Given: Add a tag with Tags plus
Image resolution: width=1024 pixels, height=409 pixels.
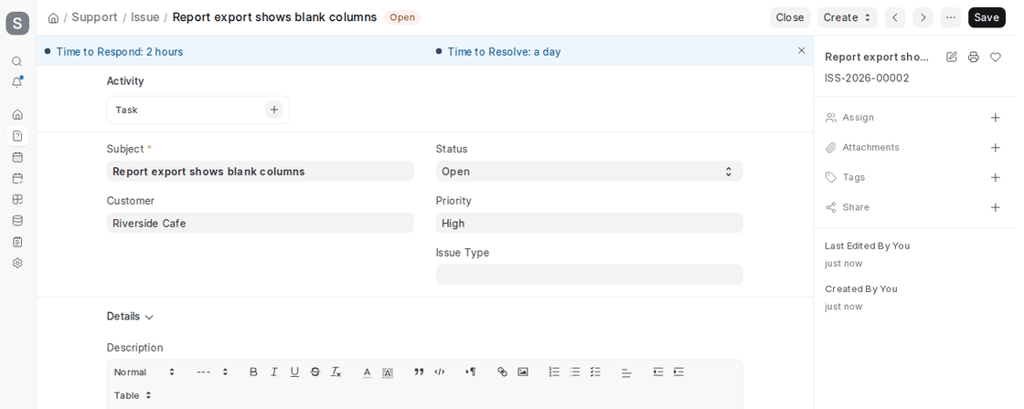Looking at the screenshot, I should tap(996, 177).
